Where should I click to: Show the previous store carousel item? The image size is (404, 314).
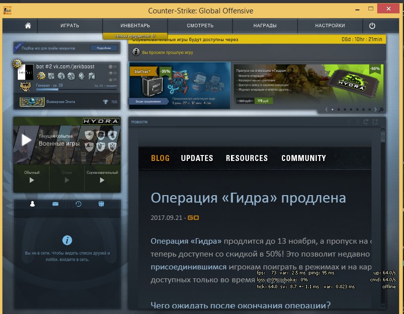coord(327,109)
